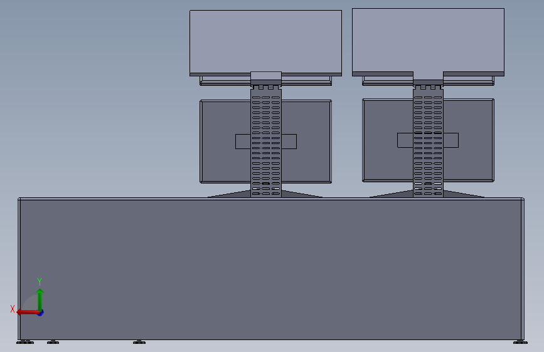Click the blue Z axis origin dot
Image resolution: width=544 pixels, height=352 pixels.
pos(41,313)
